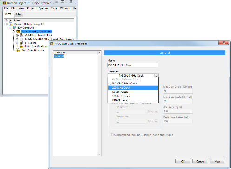
Task: Open the File menu in Project Explorer
Action: (x=6, y=8)
